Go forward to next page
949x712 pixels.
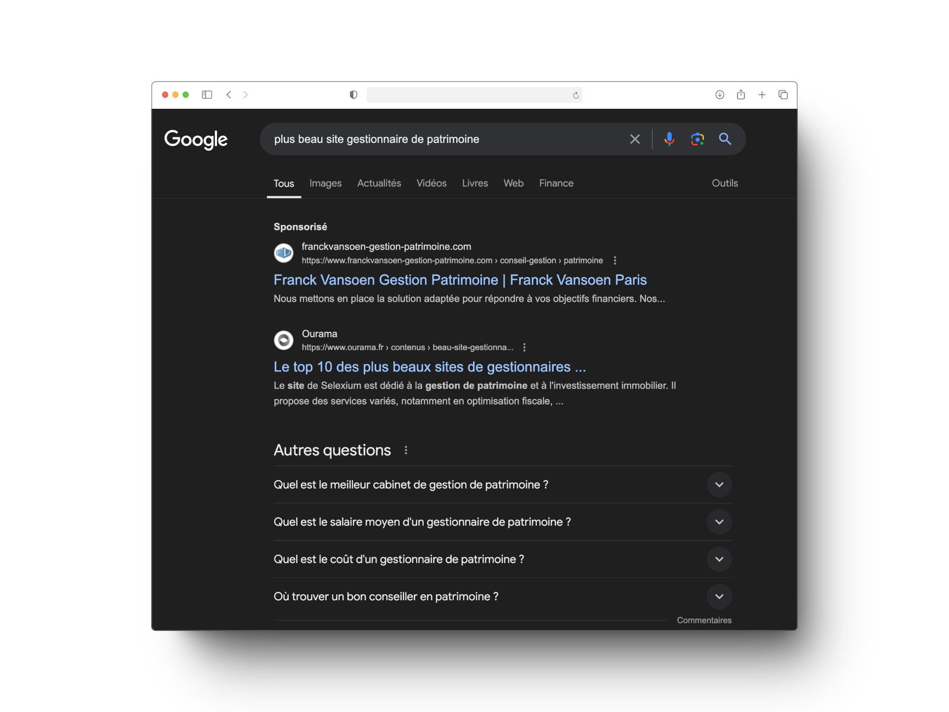(246, 94)
